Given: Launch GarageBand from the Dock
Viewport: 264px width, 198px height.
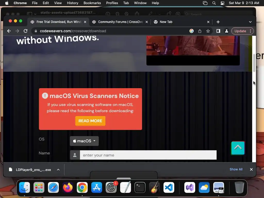Looking at the screenshot, I should coord(154,187).
